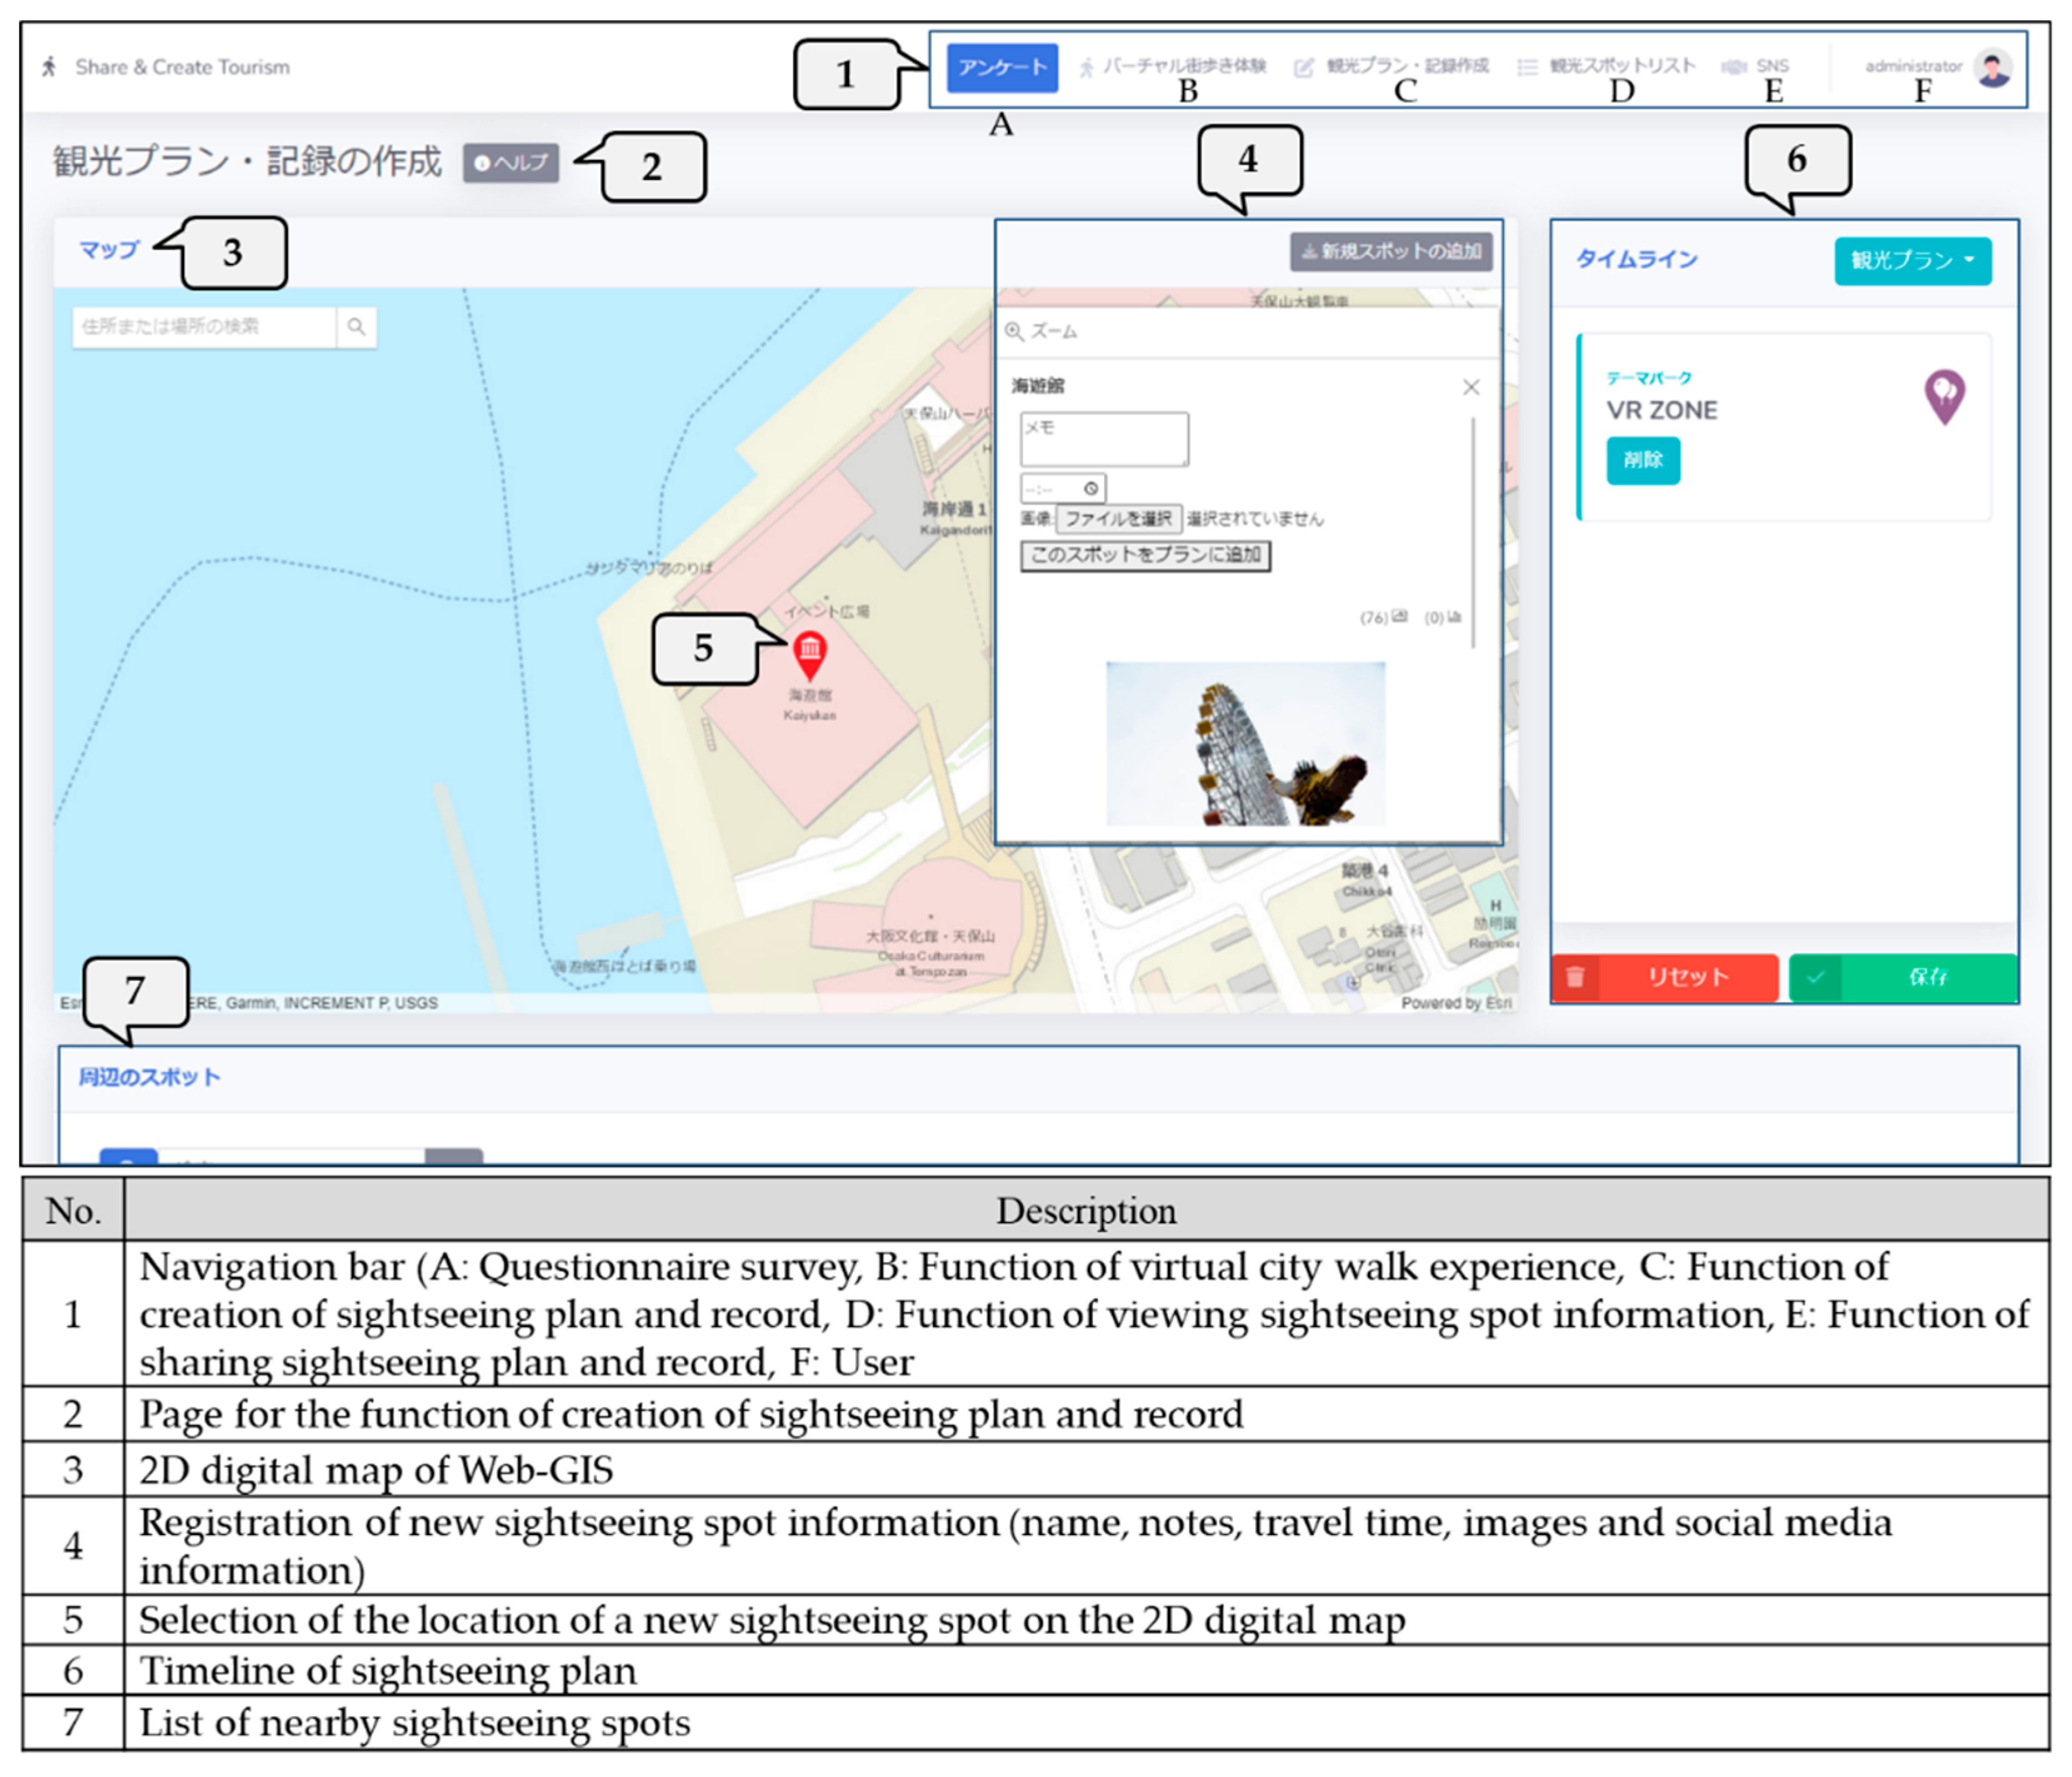Click このスポットをプランに追加 button
The height and width of the screenshot is (1777, 2072).
(1145, 555)
